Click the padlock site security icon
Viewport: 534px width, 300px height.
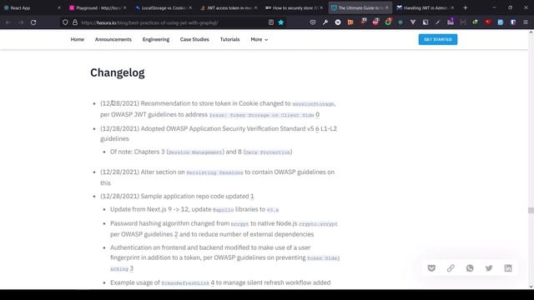(x=75, y=22)
